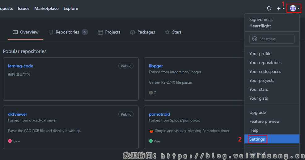
Task: Open Marketplace in the header
Action: 46,8
